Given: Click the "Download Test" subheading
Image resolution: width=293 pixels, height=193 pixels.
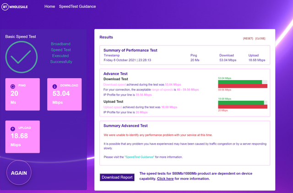Looking at the screenshot, I should pyautogui.click(x=116, y=79).
